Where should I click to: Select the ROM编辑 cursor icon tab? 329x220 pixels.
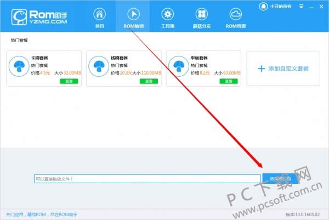click(134, 14)
